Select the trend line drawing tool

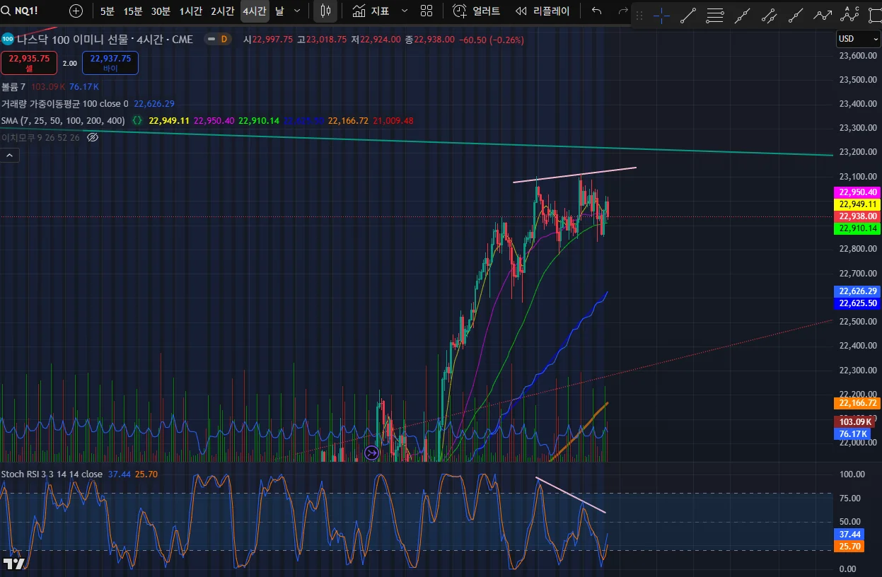click(688, 14)
